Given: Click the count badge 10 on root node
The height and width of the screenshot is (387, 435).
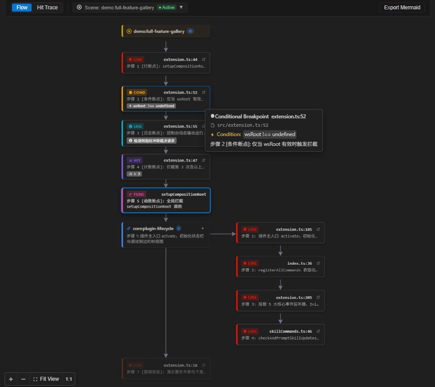Looking at the screenshot, I should (x=190, y=31).
